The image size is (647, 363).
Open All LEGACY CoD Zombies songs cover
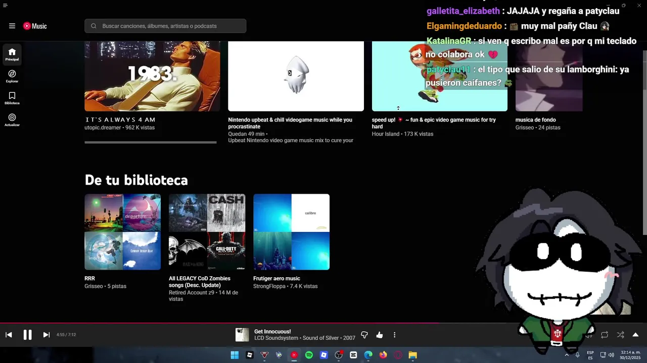pyautogui.click(x=207, y=232)
